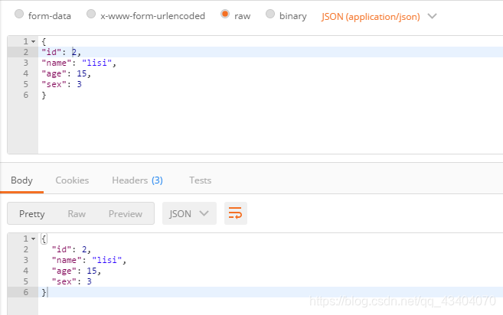Open the Headers (3) tab
This screenshot has width=503, height=315.
click(137, 180)
